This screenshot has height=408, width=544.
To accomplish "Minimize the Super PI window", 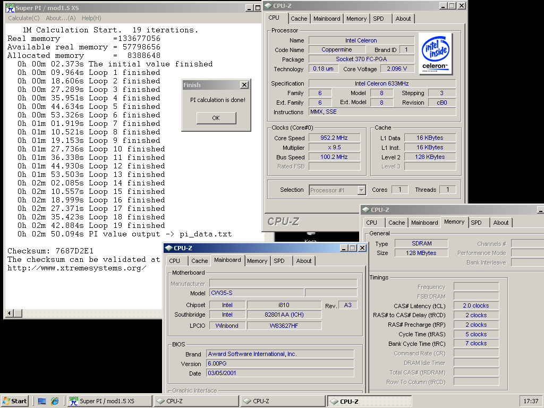I will click(x=249, y=7).
